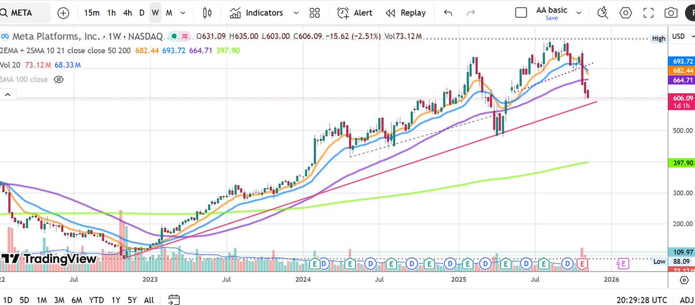Screen dimensions: 695x305
Task: Open the candlestick chart style menu
Action: point(207,13)
